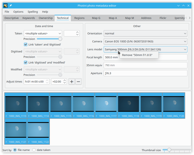This screenshot has width=194, height=155.
Task: Select thumbnail 100D_IMG_1114
Action: (x=38, y=105)
